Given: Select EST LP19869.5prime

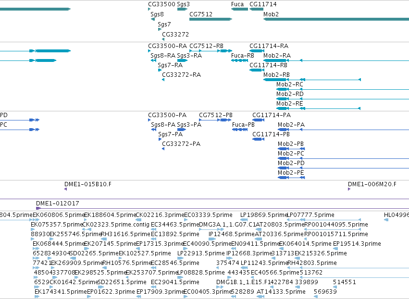Looking at the screenshot, I should [264, 215].
